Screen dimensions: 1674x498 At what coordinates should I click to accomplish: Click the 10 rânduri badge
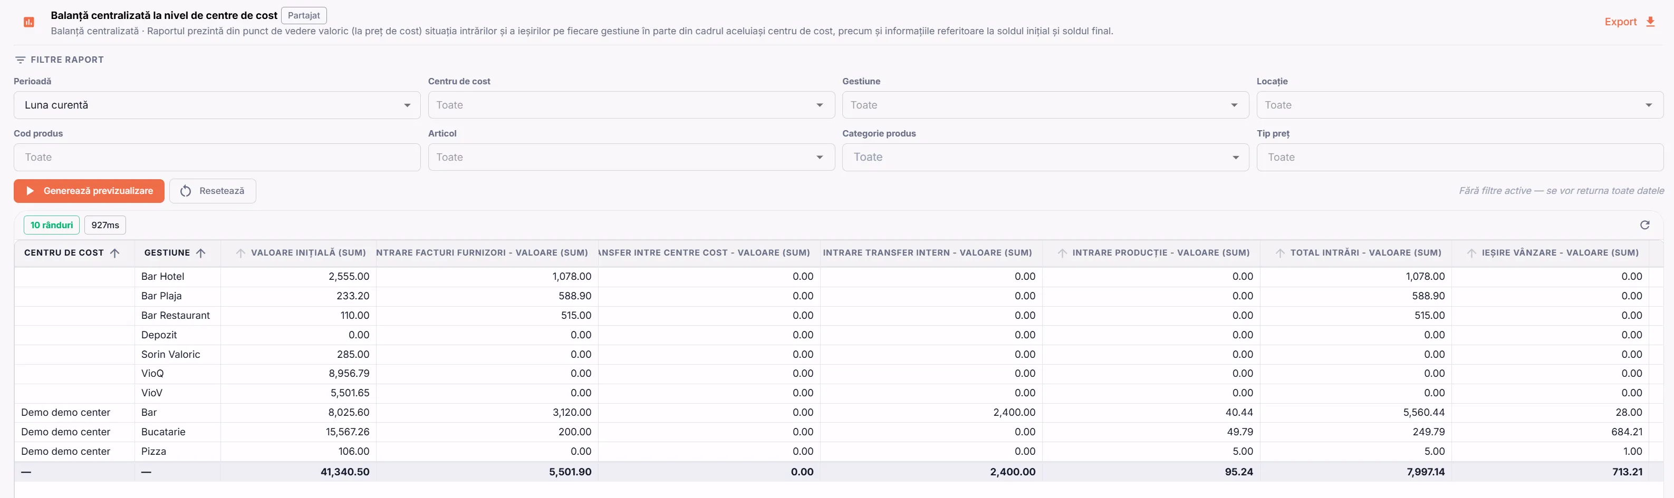(x=51, y=226)
